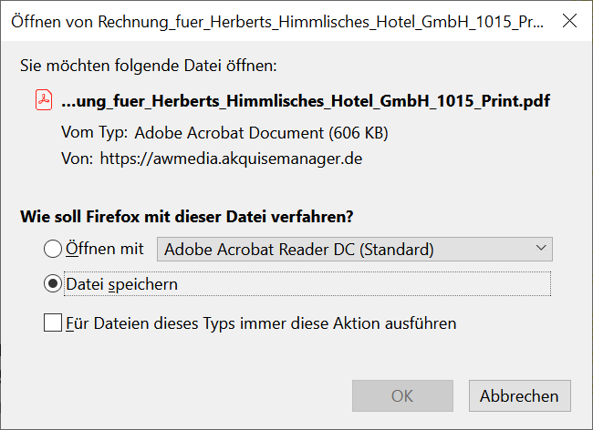Close the download dialog window

[569, 21]
